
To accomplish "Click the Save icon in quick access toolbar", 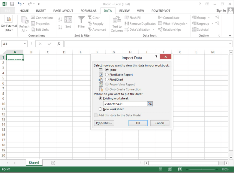I will [x=12, y=4].
